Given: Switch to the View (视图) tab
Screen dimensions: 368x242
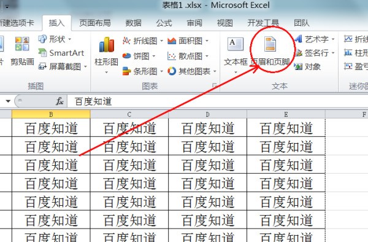Looking at the screenshot, I should coord(225,23).
